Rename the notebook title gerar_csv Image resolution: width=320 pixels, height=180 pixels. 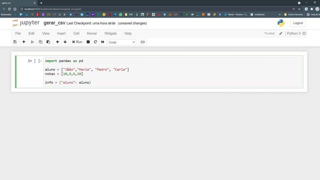54,23
